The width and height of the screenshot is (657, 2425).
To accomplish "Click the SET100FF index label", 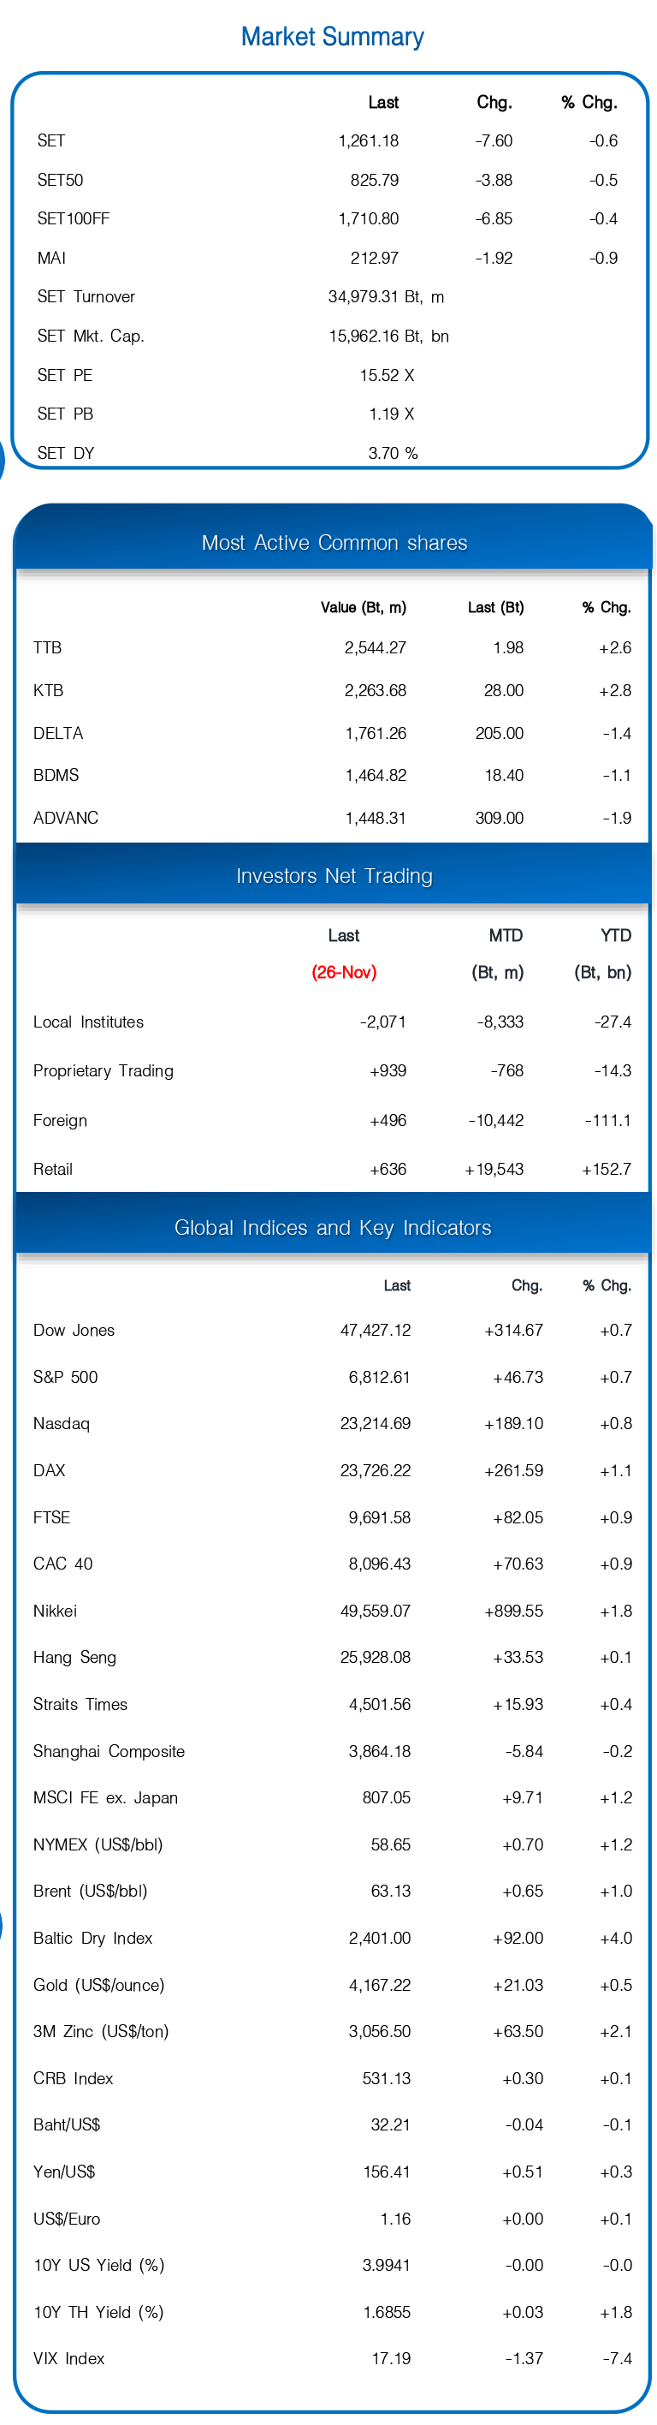I will click(74, 218).
